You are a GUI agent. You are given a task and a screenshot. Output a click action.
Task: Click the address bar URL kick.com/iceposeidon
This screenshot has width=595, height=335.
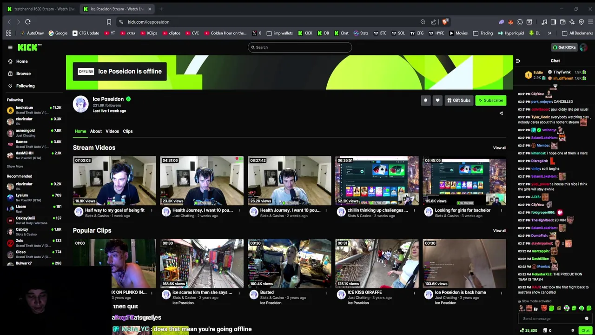coord(149,22)
